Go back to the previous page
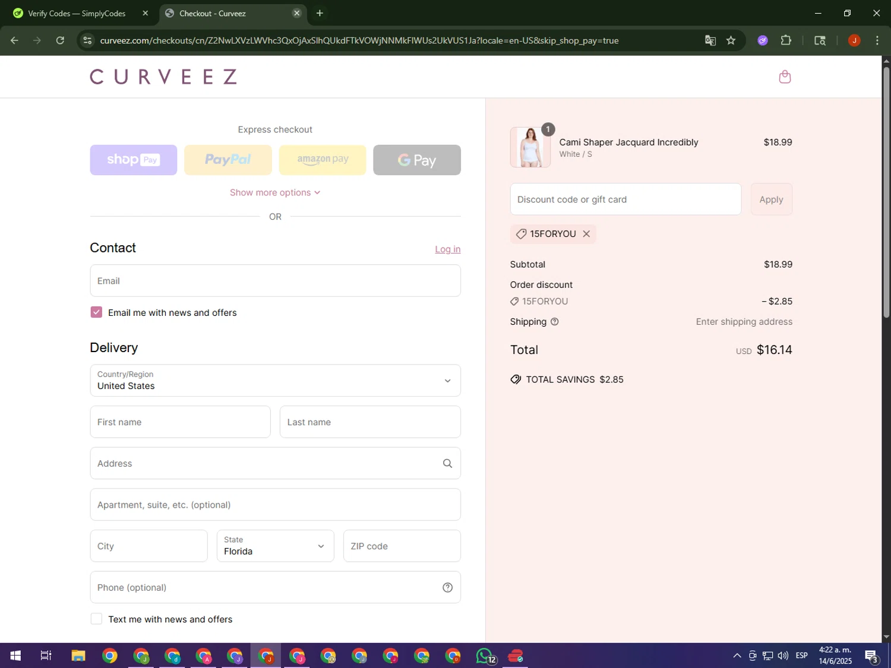The height and width of the screenshot is (668, 891). [x=14, y=40]
